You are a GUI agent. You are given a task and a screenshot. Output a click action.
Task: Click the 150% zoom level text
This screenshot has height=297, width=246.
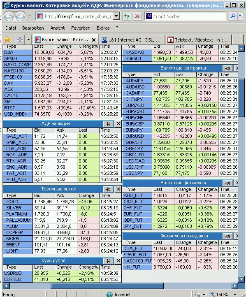point(222,295)
